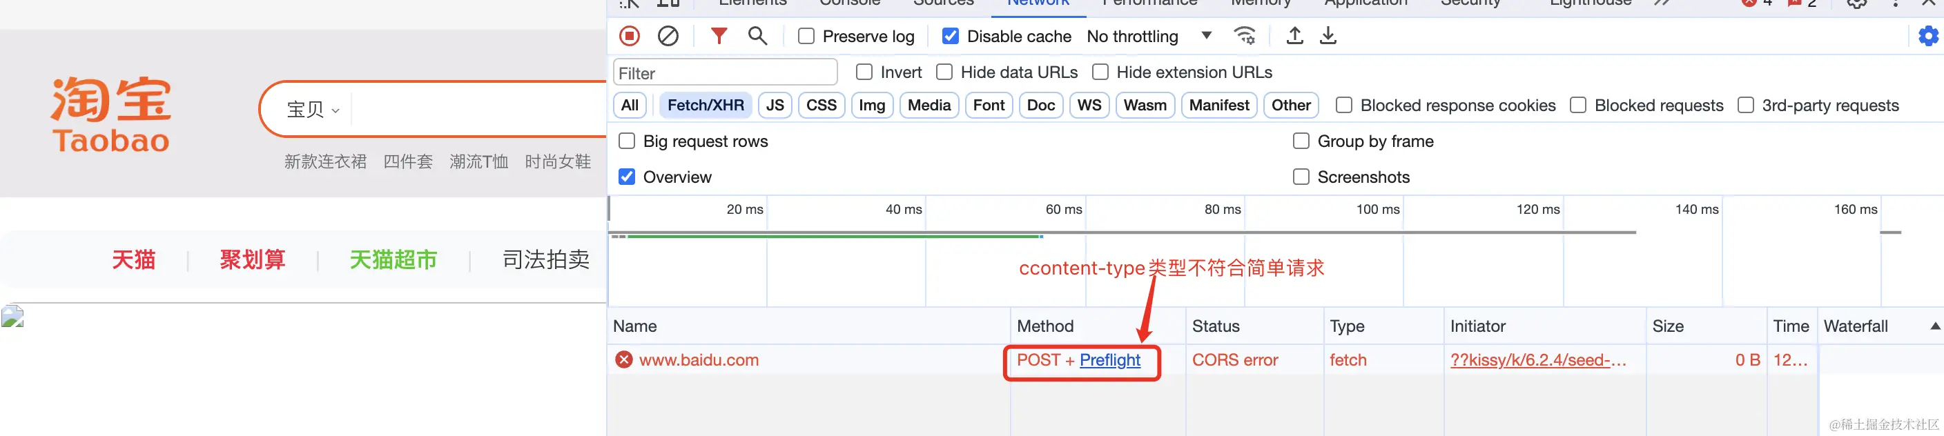Open the No throttling dropdown

pyautogui.click(x=1149, y=36)
